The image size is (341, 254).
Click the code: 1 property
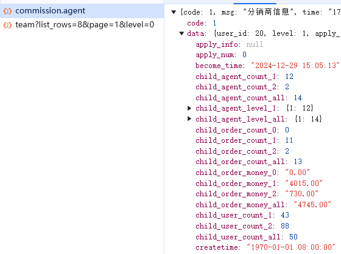[202, 23]
